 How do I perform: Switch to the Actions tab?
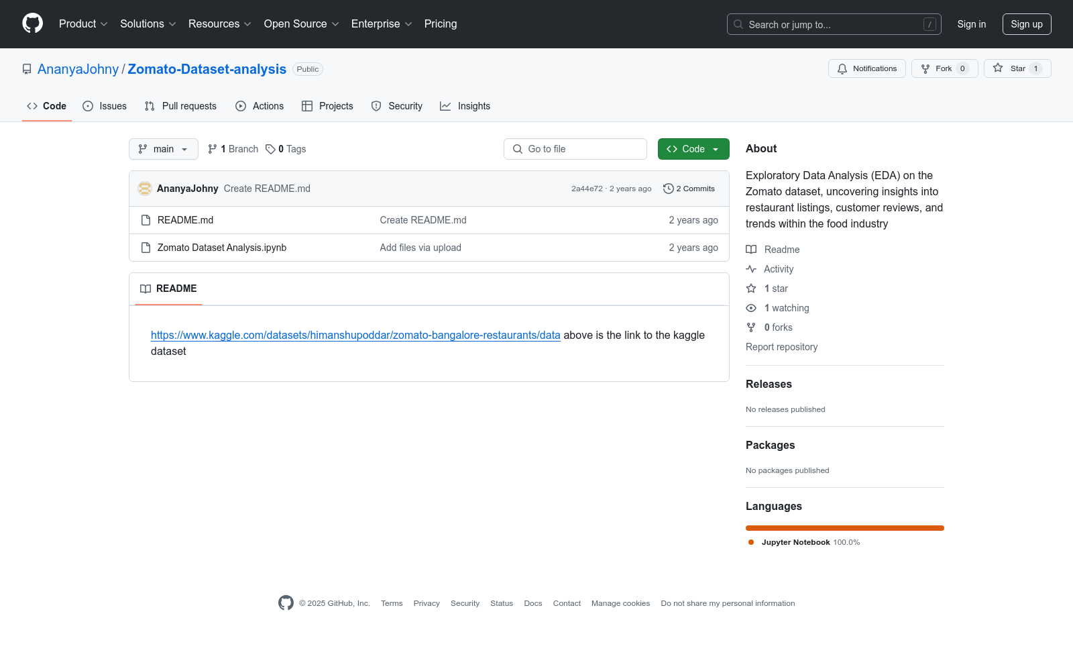[260, 106]
